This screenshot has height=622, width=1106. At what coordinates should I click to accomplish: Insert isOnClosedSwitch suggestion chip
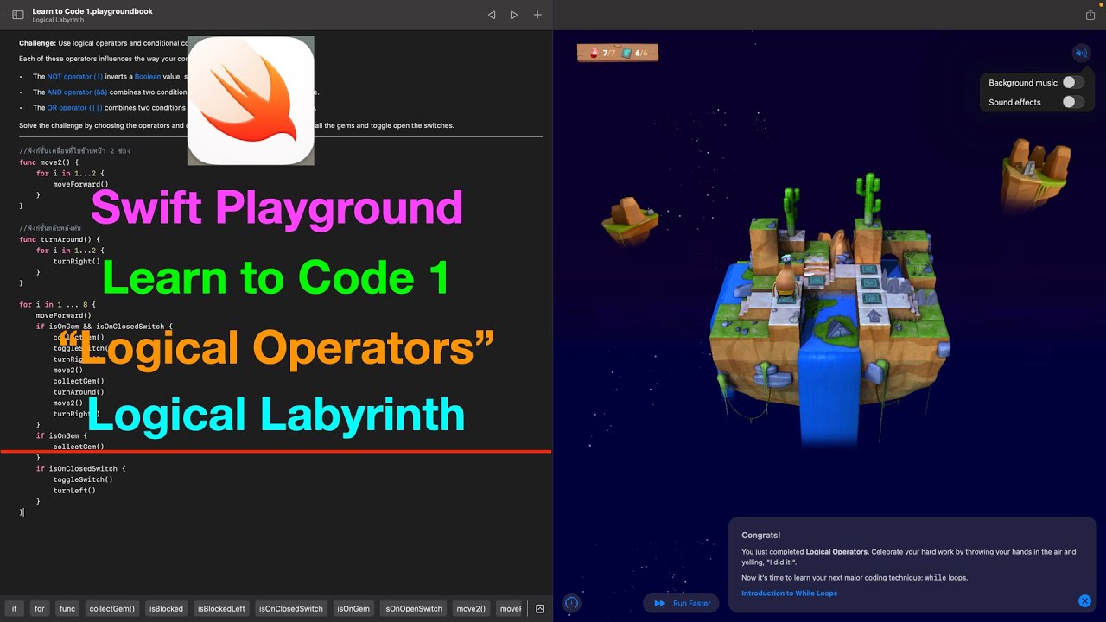[x=290, y=608]
